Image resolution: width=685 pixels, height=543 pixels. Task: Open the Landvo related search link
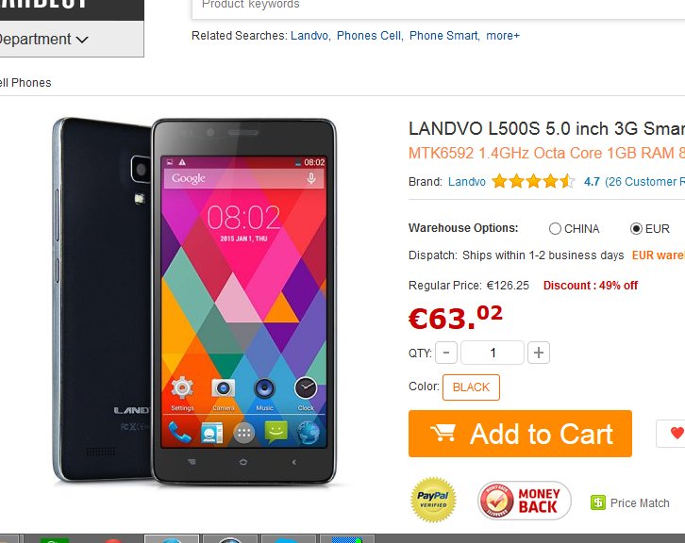[x=310, y=36]
